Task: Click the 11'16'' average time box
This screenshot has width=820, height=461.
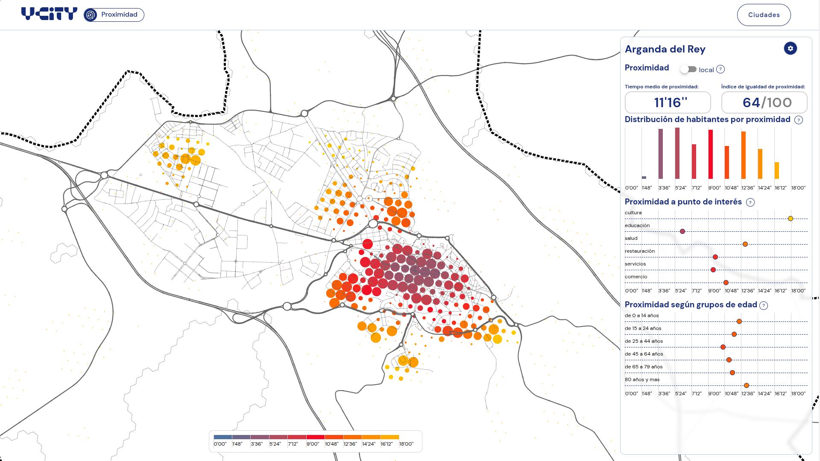Action: tap(668, 102)
